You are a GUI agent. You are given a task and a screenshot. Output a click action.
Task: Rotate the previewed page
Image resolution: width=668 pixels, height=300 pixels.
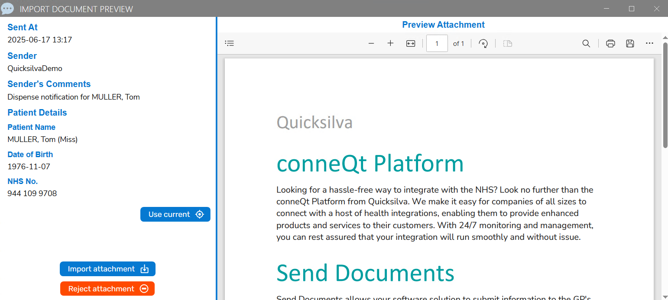pyautogui.click(x=483, y=43)
